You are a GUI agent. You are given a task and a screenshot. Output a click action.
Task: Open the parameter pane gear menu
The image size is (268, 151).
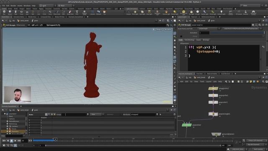pos(253,25)
